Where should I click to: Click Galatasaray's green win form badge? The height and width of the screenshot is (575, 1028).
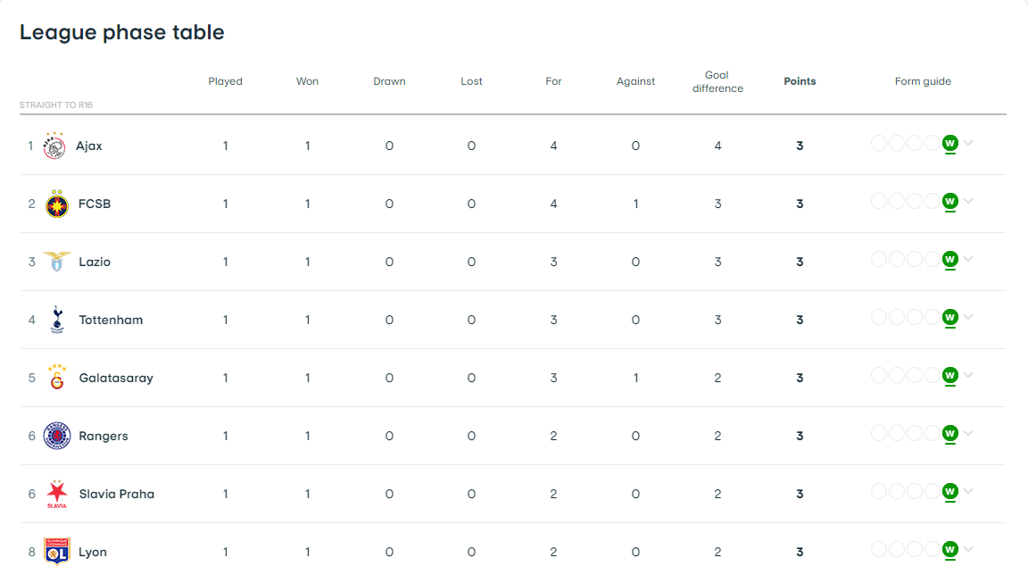(x=950, y=375)
